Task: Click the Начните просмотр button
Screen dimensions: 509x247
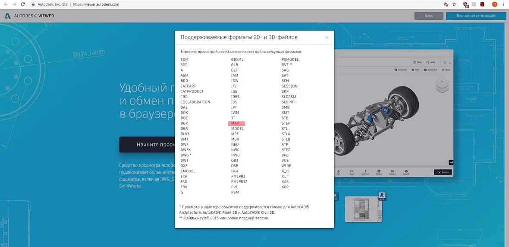Action: point(148,145)
